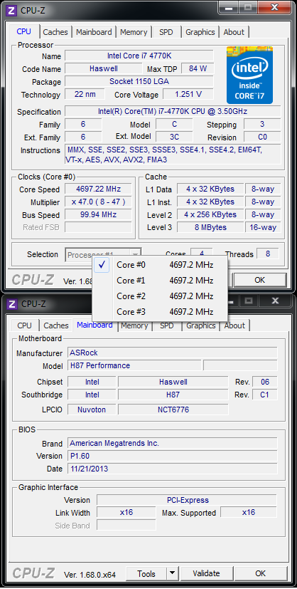The width and height of the screenshot is (297, 589).
Task: Open the Caches tab in top window
Action: (55, 32)
